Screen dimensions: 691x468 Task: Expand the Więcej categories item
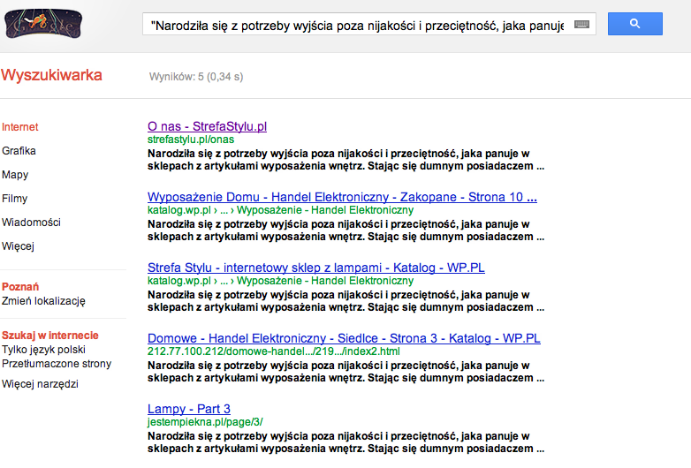[18, 246]
